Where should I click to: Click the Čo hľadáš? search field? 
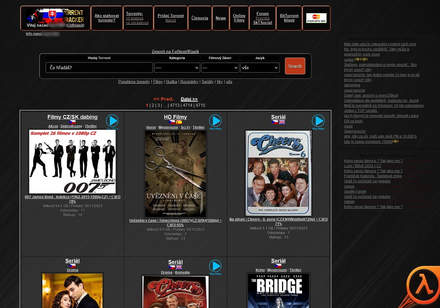[x=99, y=67]
